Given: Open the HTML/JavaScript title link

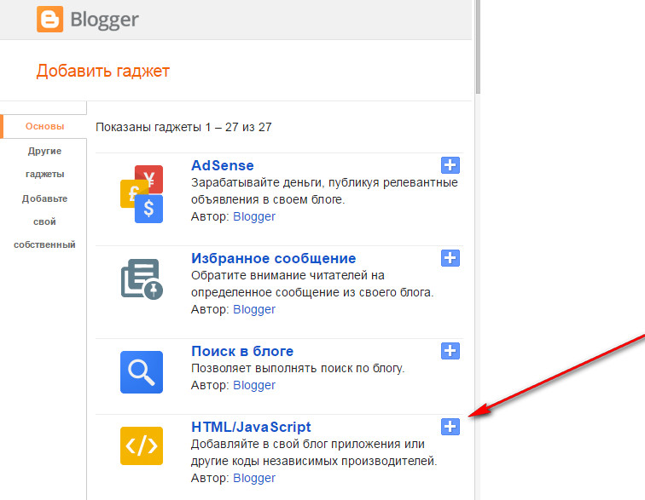Looking at the screenshot, I should (251, 427).
